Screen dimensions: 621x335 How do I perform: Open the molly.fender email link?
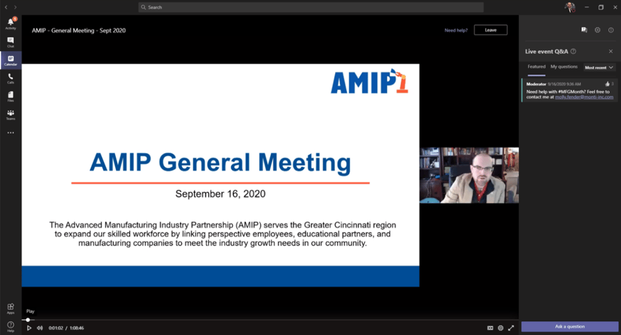coord(584,97)
